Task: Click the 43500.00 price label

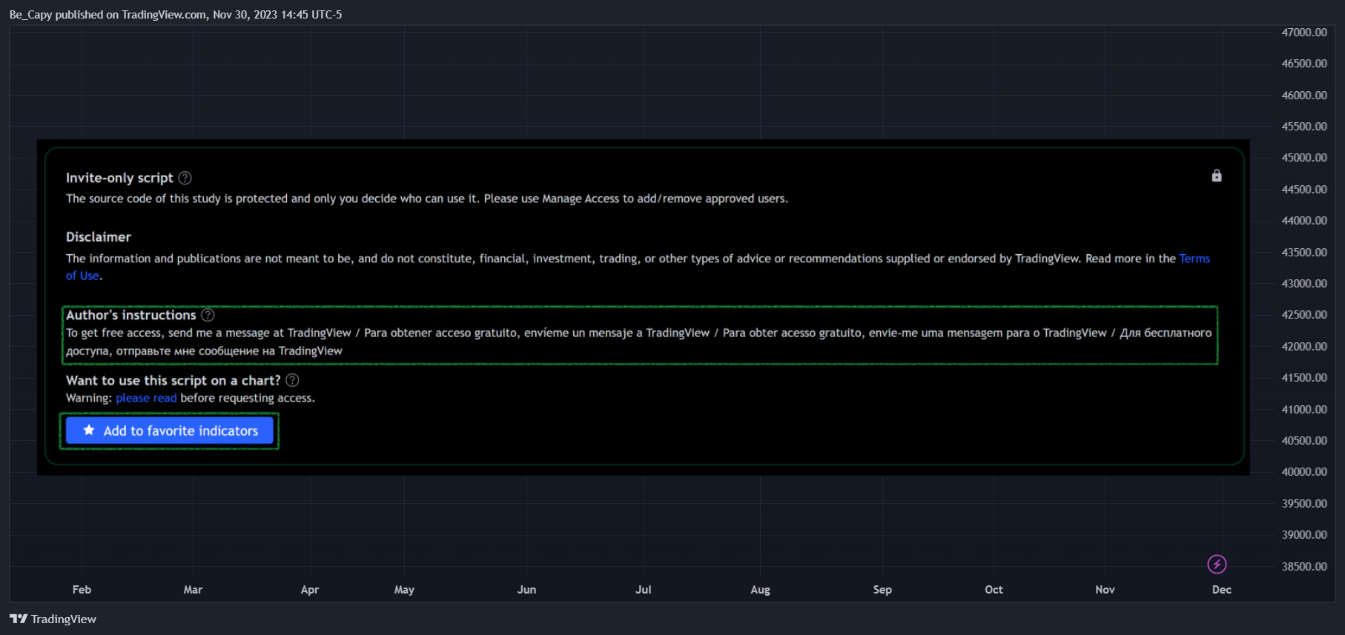Action: [x=1304, y=253]
